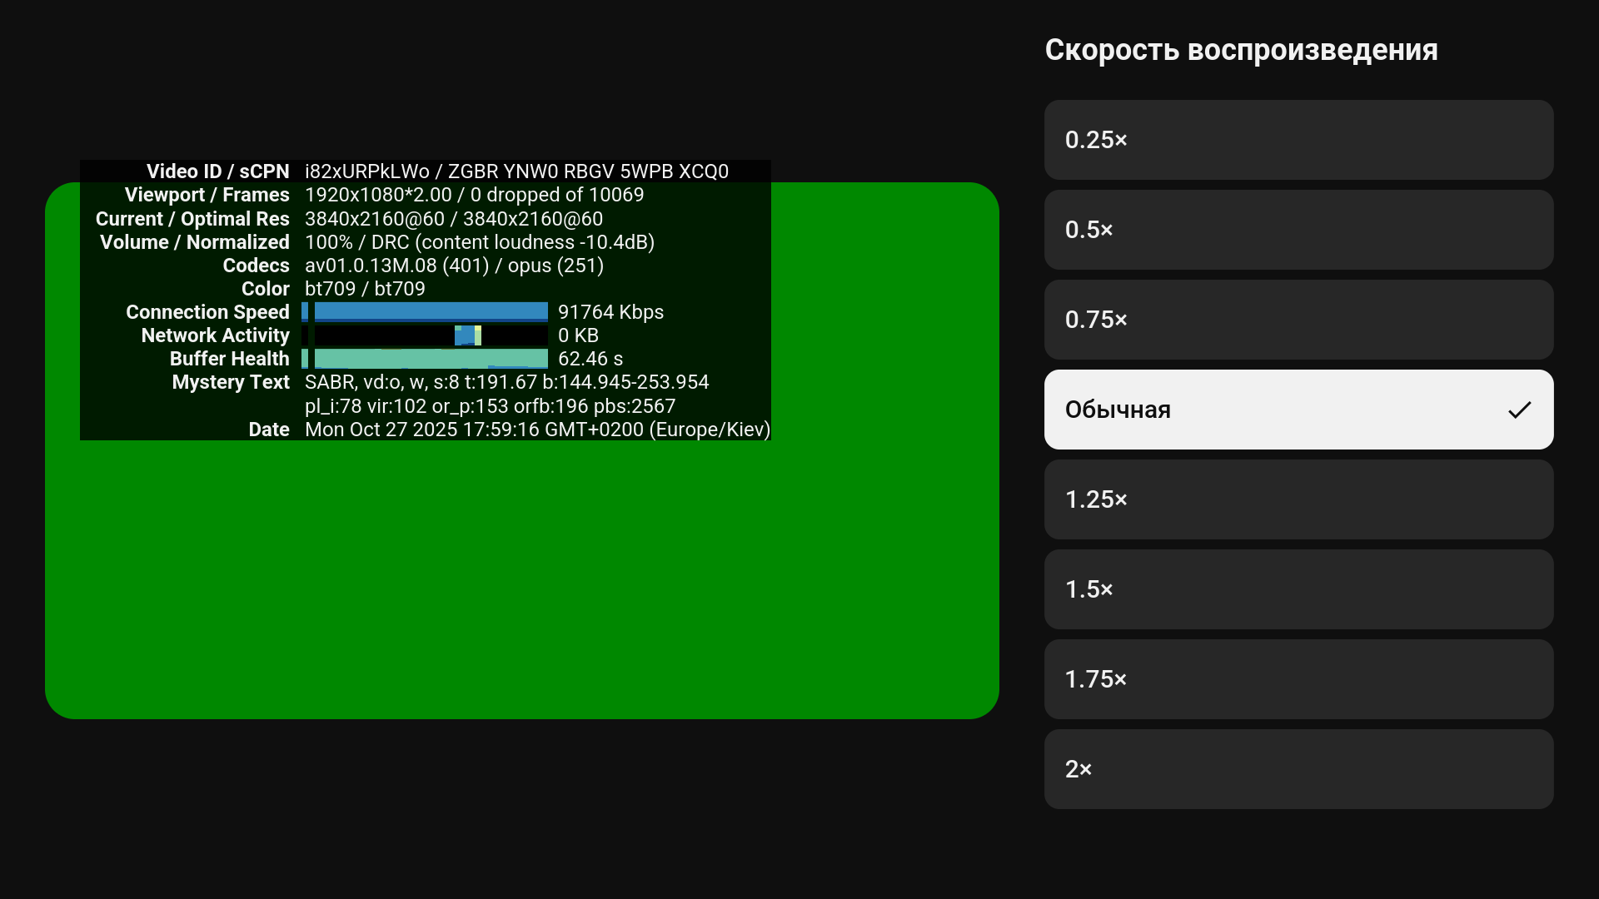Screen dimensions: 1599x899
Task: Pick the 1.5× speed entry
Action: 1298,589
